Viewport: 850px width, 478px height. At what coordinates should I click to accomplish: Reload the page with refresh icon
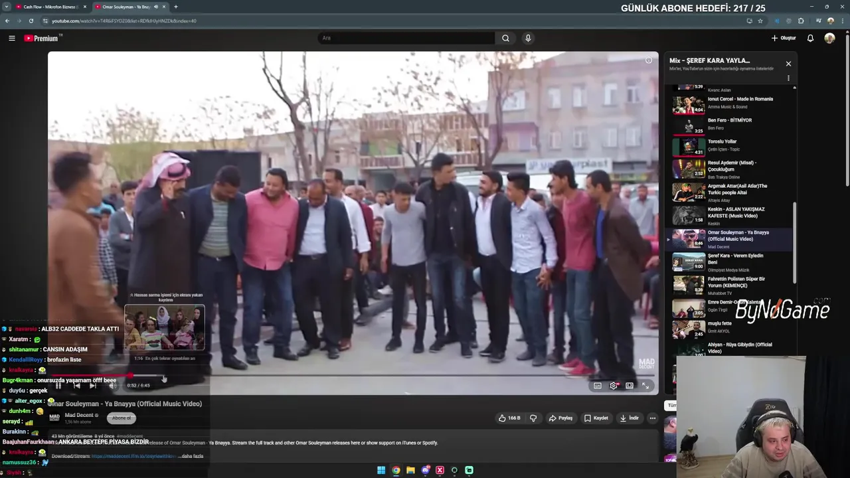(31, 21)
